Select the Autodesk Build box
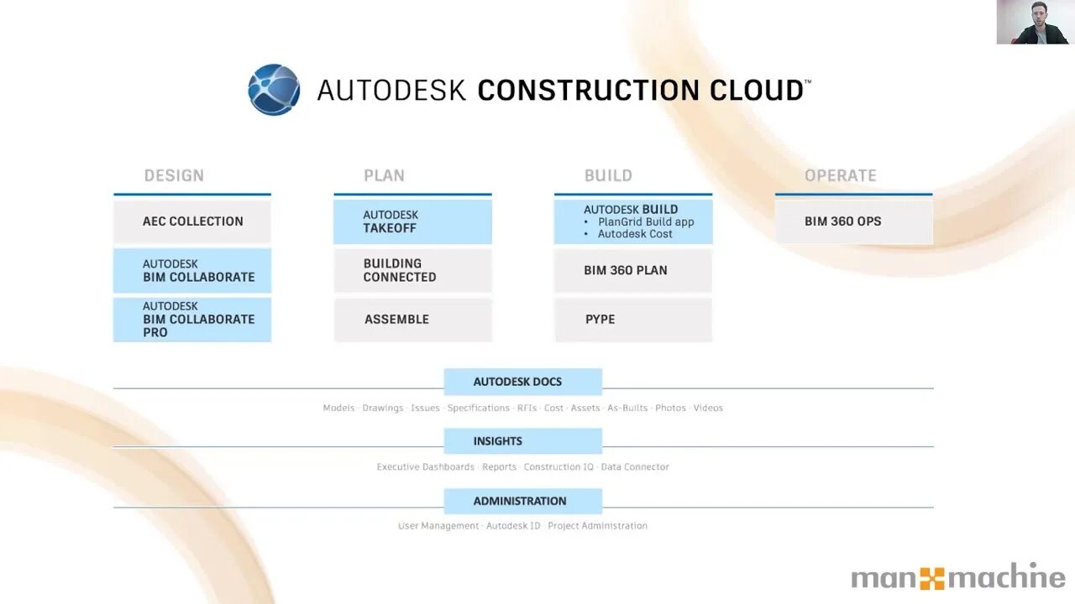Image resolution: width=1075 pixels, height=604 pixels. (633, 221)
